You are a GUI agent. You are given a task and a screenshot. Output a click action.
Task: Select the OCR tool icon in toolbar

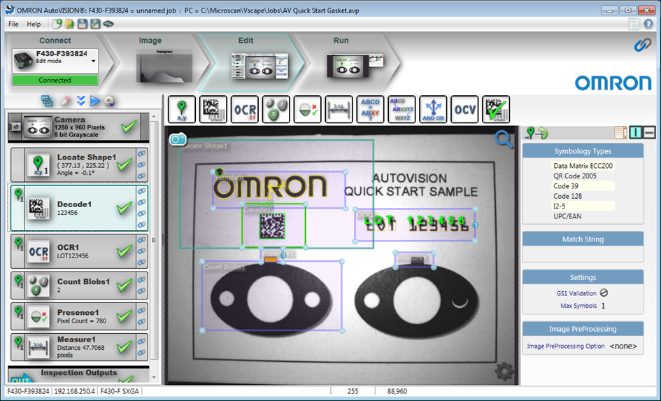pos(245,110)
